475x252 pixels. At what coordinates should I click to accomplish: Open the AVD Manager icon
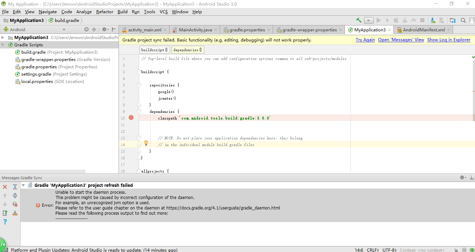(x=442, y=21)
